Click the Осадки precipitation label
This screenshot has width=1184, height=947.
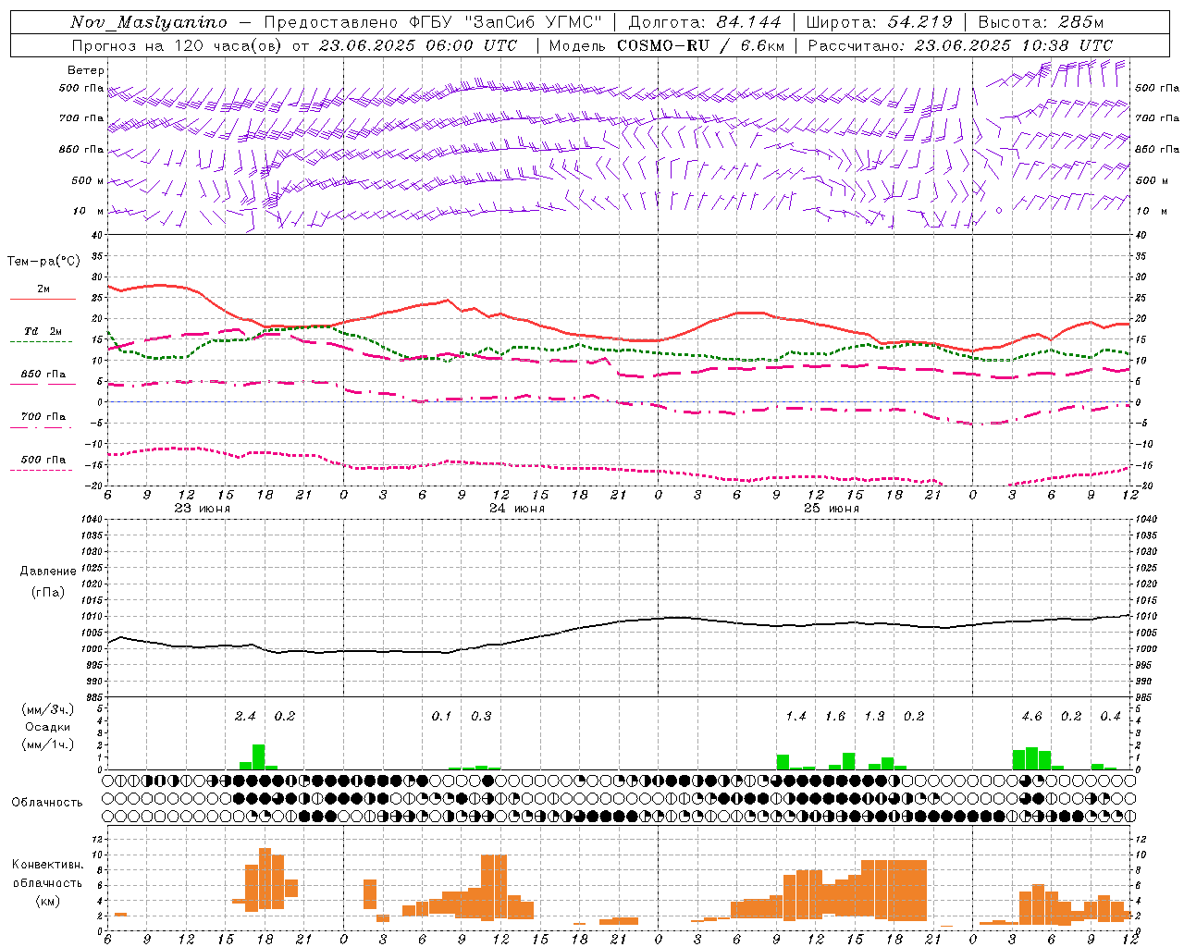tap(48, 727)
